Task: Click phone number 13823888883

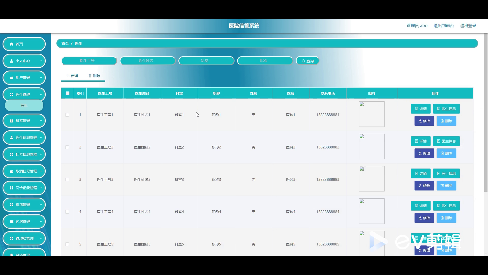Action: point(328,180)
